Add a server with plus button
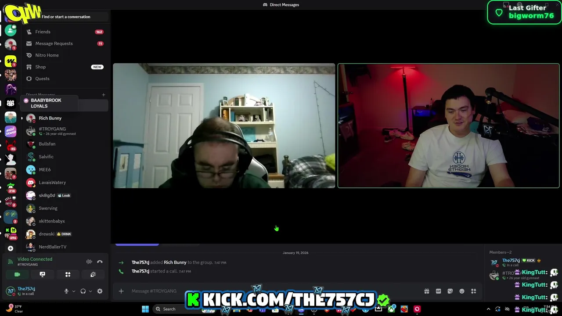The height and width of the screenshot is (316, 562). tap(11, 248)
